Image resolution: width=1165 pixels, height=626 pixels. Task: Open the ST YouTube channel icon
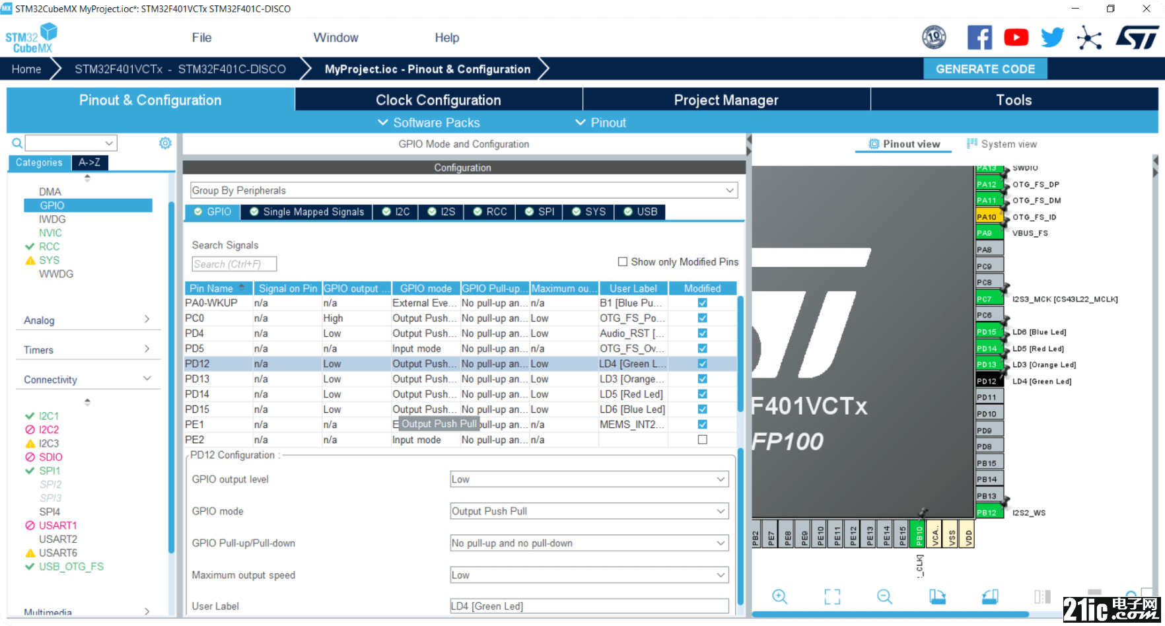[x=1016, y=38]
